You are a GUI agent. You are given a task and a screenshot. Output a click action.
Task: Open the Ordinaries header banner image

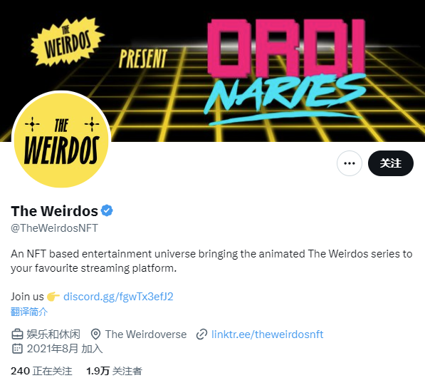212,71
